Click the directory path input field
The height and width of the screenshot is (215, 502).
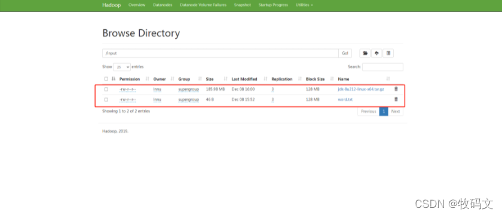pyautogui.click(x=221, y=53)
